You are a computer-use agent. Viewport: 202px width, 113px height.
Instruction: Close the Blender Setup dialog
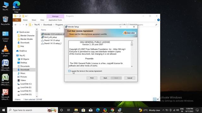point(134,27)
